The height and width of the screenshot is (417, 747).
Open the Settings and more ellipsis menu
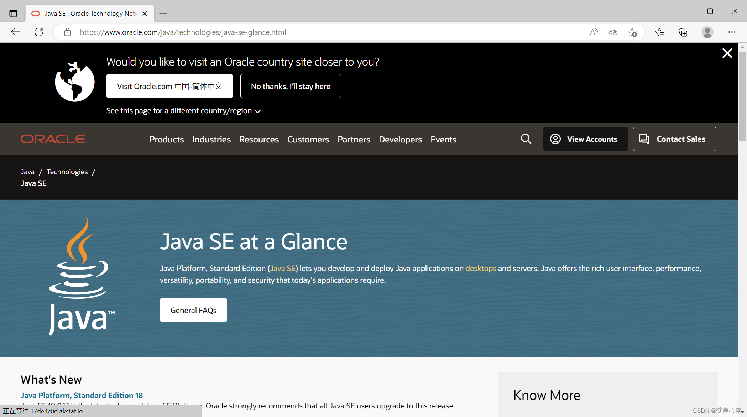[x=732, y=32]
